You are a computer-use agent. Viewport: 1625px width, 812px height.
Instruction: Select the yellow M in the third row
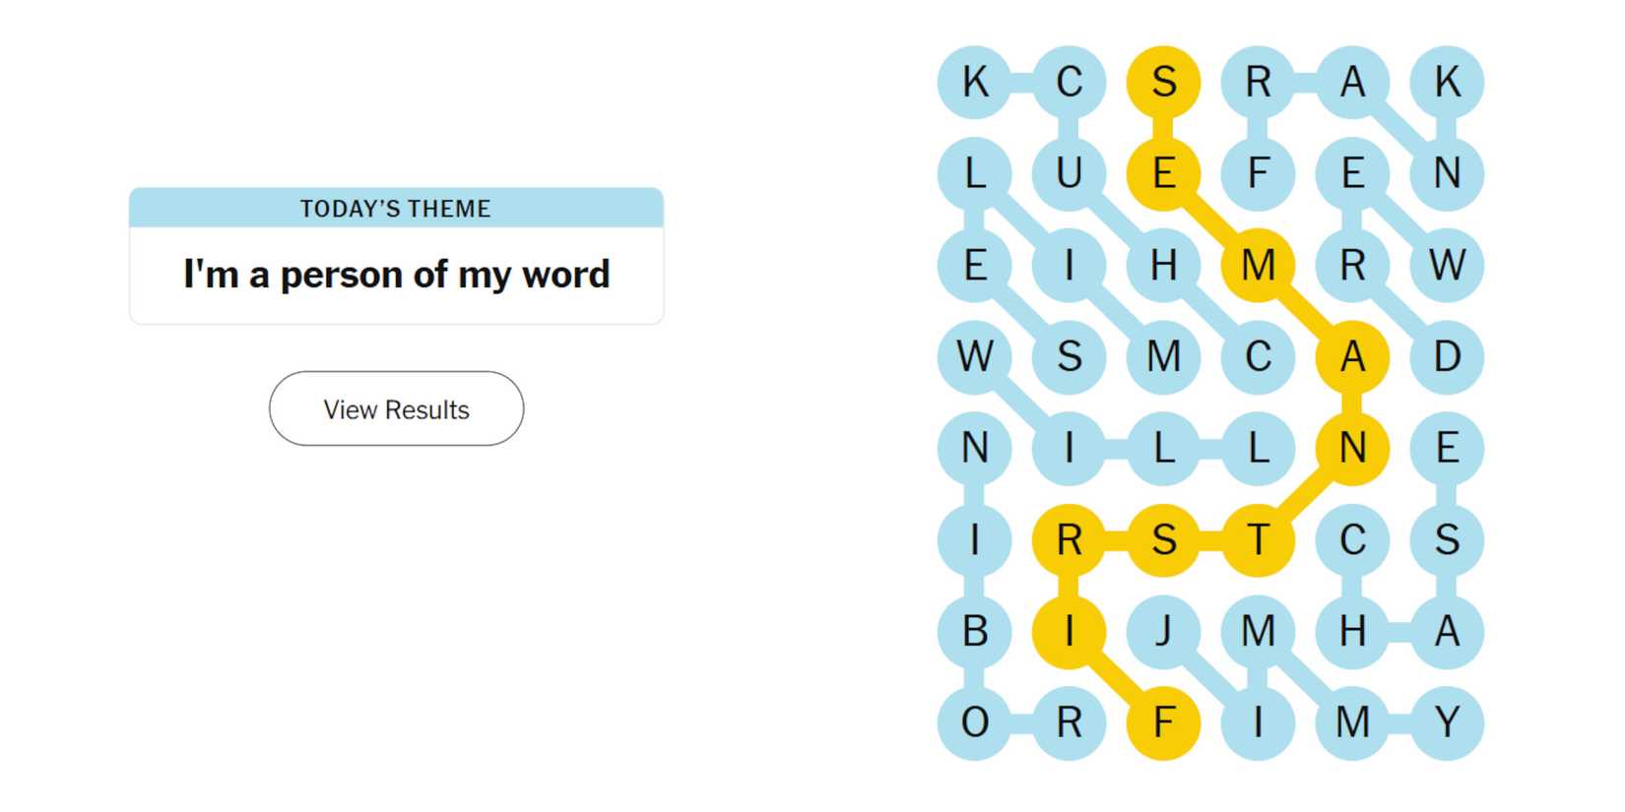click(x=1258, y=266)
